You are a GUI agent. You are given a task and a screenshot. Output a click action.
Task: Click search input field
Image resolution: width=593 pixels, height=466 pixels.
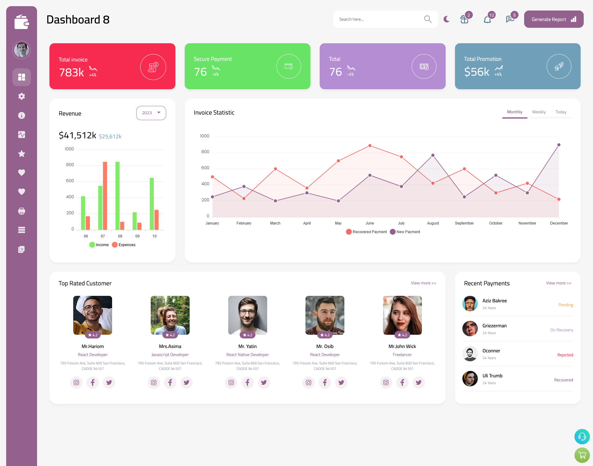click(379, 19)
